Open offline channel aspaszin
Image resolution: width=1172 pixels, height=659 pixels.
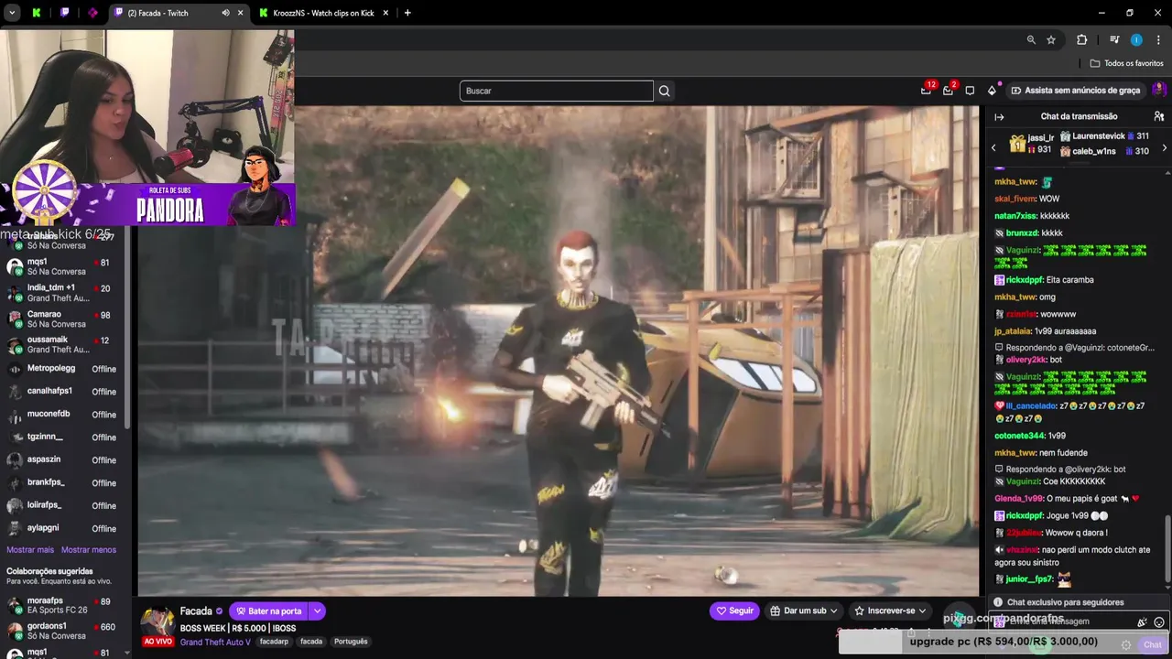point(64,460)
